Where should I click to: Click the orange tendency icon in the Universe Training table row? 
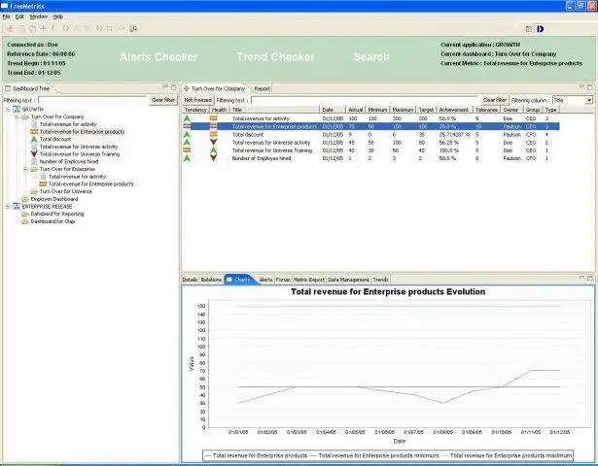click(x=187, y=150)
